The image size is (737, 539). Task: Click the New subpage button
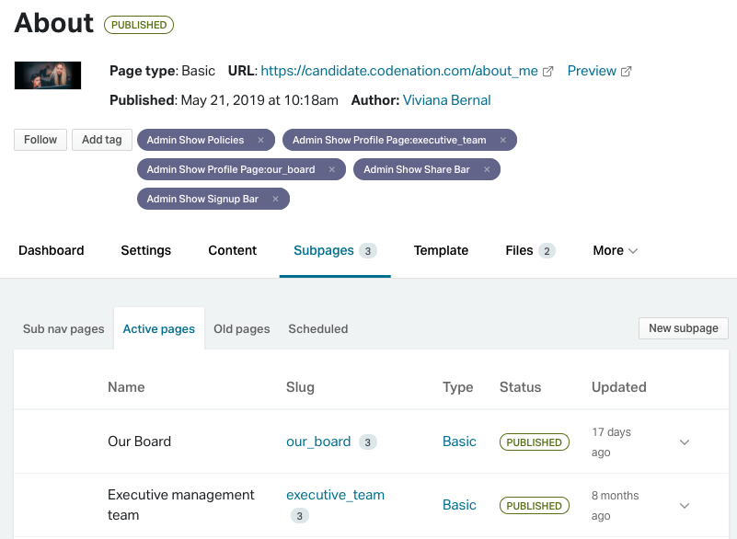pyautogui.click(x=684, y=328)
